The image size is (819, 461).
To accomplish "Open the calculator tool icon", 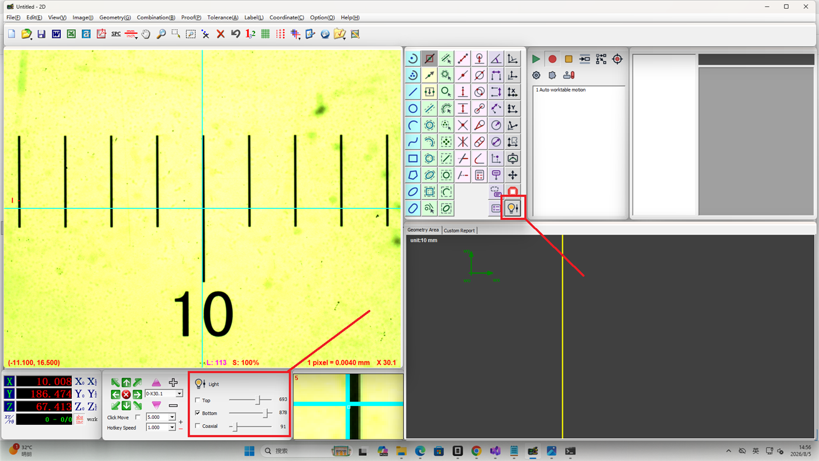I will tap(480, 175).
